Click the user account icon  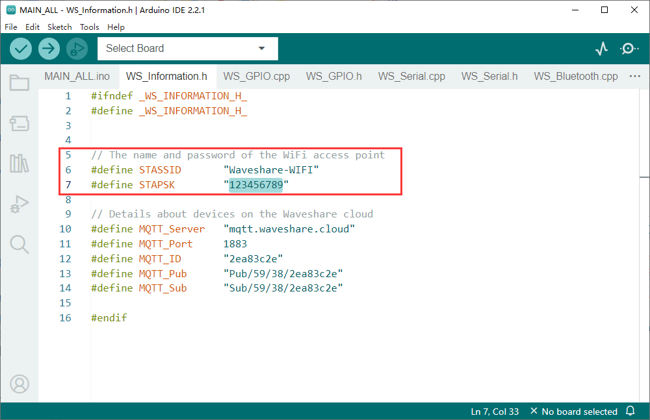point(19,384)
